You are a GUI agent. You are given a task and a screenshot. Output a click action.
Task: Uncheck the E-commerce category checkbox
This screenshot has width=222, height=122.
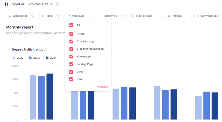tap(71, 49)
